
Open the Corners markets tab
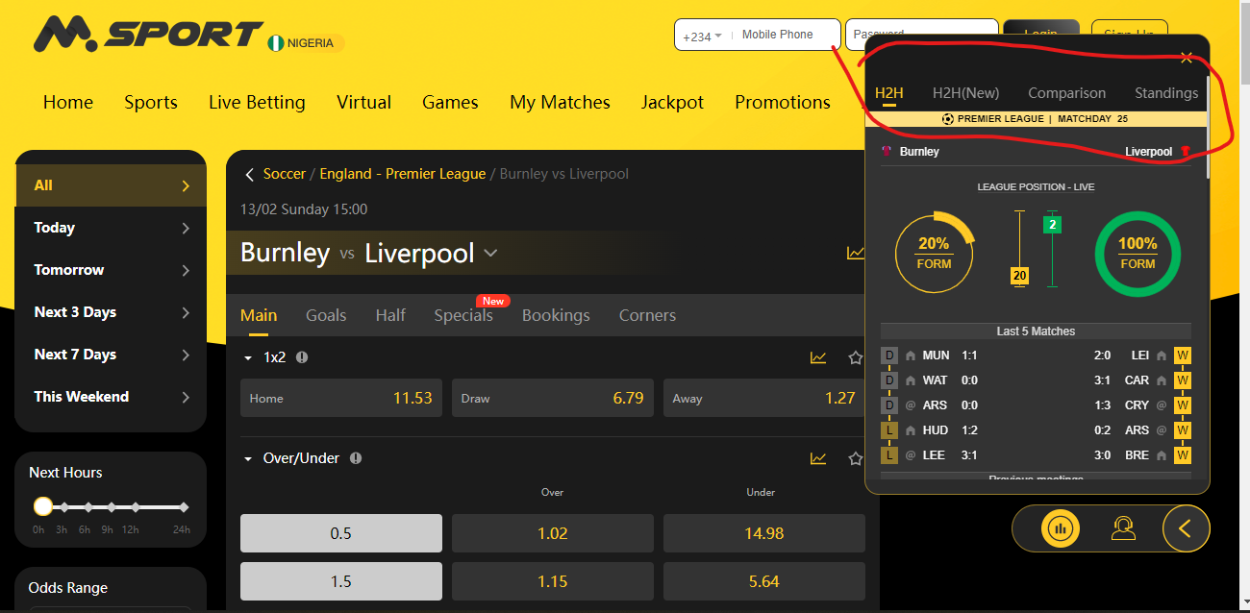(647, 315)
